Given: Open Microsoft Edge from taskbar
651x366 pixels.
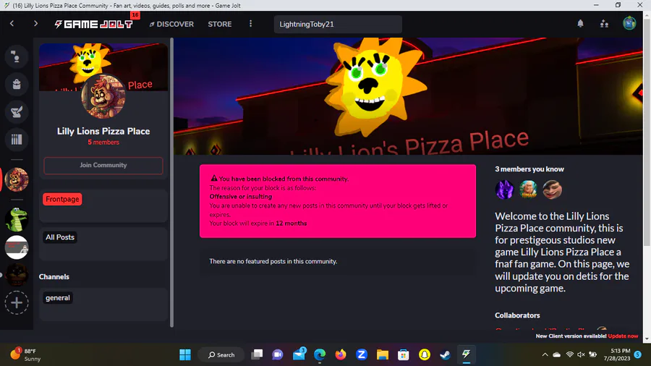Looking at the screenshot, I should (320, 355).
